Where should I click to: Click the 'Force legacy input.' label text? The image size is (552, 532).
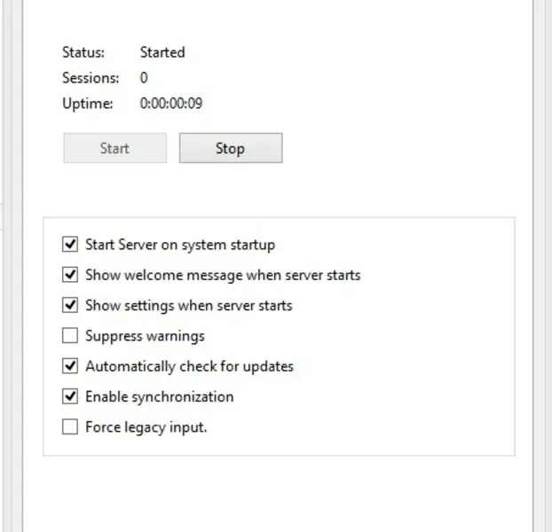(x=146, y=427)
